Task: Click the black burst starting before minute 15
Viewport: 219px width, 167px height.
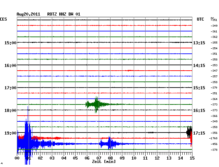Action: point(189,132)
